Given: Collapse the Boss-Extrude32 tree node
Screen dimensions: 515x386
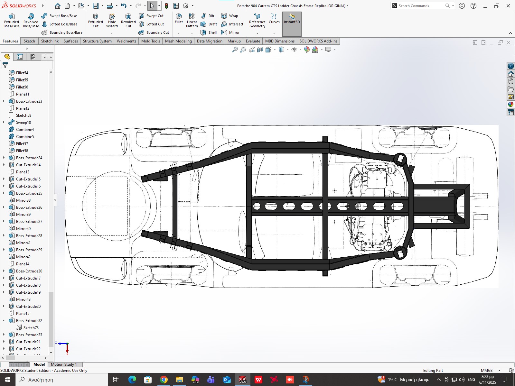Looking at the screenshot, I should (4, 320).
